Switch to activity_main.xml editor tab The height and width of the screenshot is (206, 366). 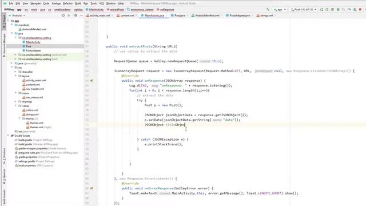click(100, 15)
